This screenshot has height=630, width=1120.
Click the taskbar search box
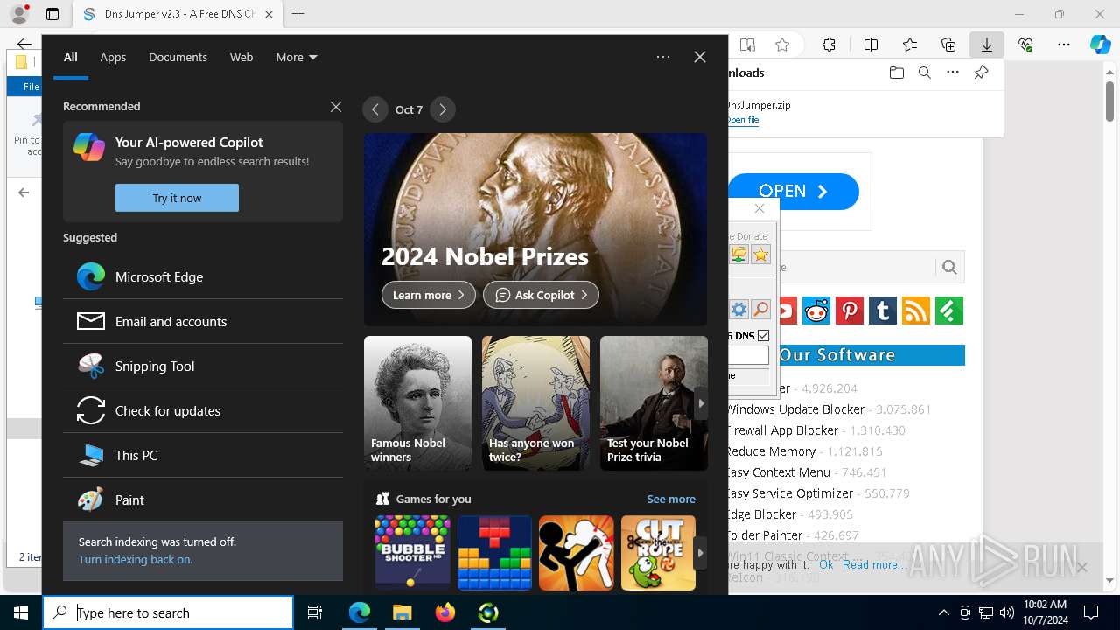168,612
